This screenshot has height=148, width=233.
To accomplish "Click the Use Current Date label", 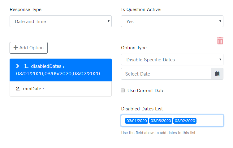I will click(146, 91).
